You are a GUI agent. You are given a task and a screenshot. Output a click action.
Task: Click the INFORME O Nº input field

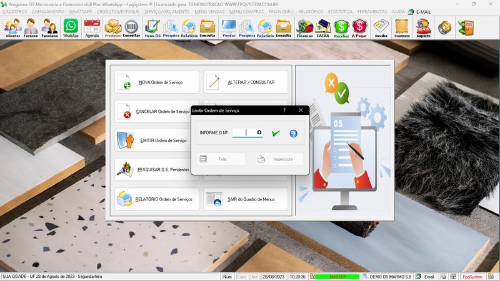pos(247,133)
